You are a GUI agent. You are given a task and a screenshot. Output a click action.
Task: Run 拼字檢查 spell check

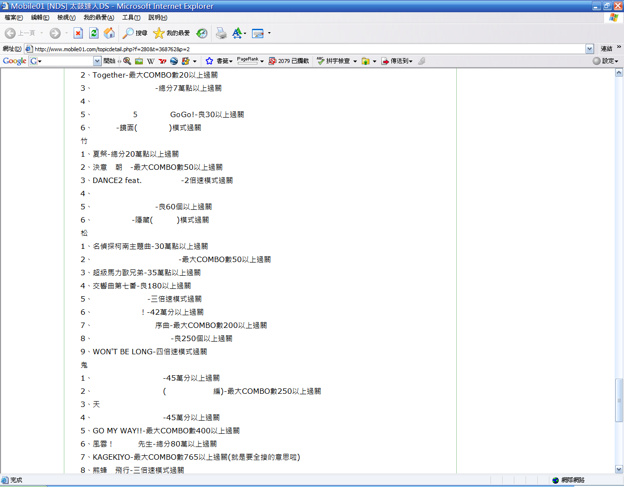coord(334,61)
